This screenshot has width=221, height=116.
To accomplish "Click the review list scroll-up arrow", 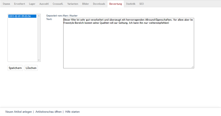I will click(x=39, y=16).
